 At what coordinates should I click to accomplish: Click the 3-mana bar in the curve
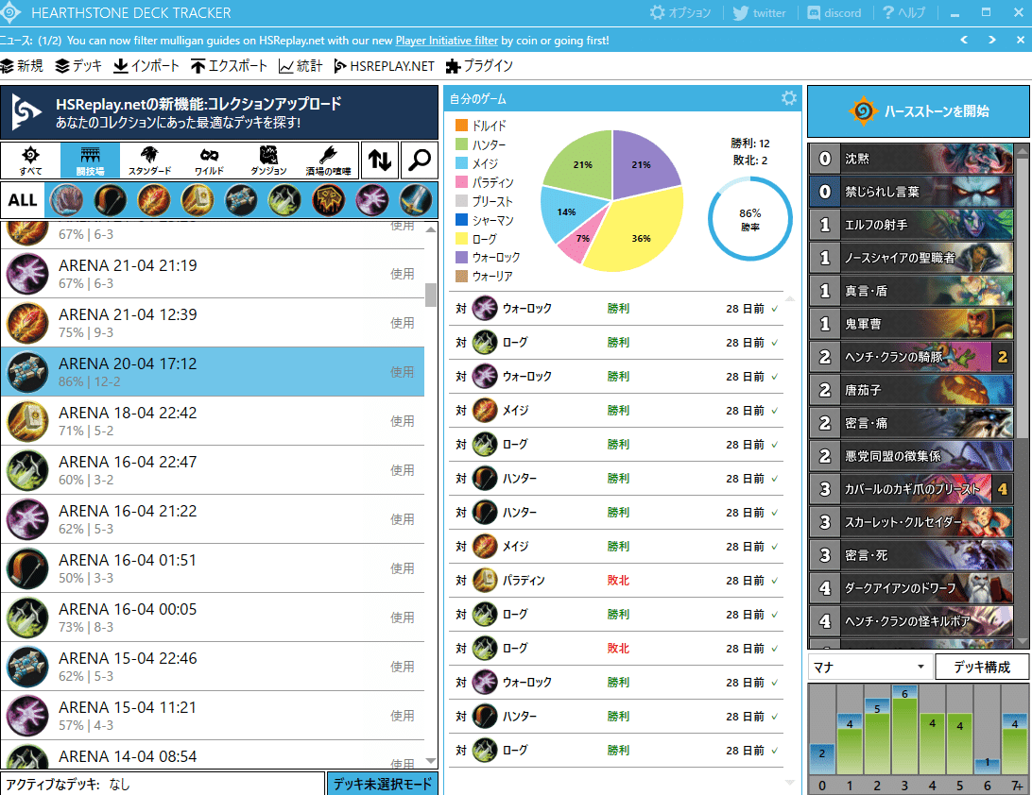(904, 730)
